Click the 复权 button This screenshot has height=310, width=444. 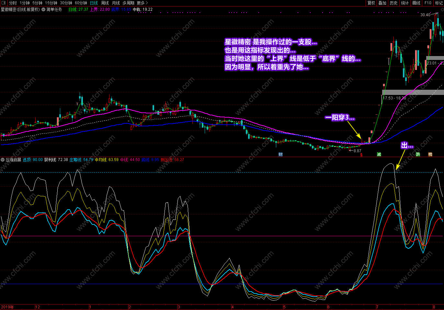coord(371,3)
